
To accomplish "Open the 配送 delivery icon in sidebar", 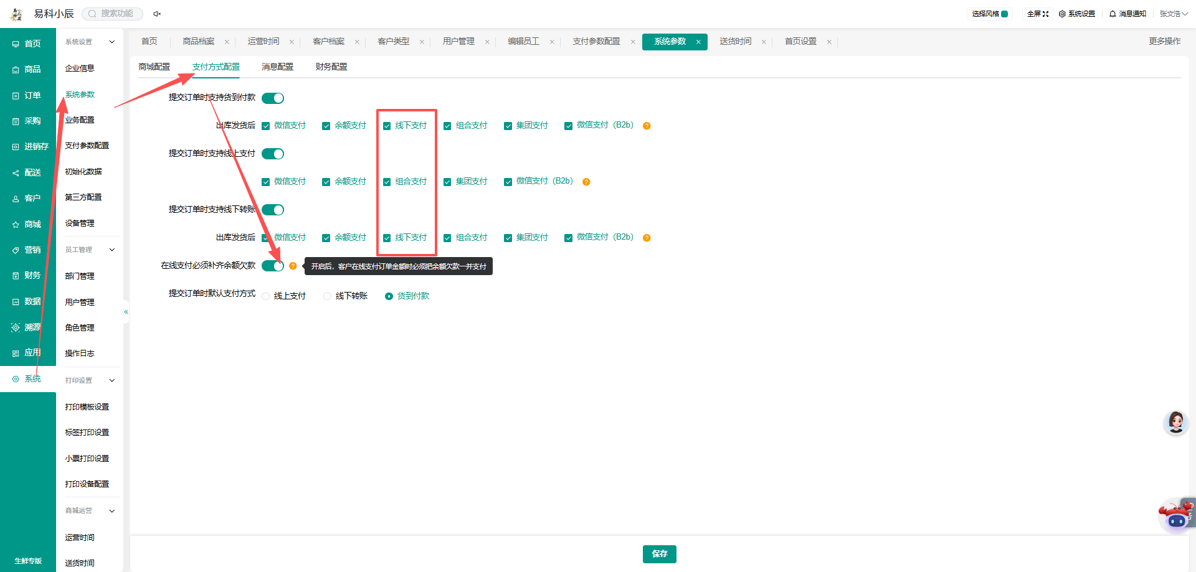I will pos(16,173).
